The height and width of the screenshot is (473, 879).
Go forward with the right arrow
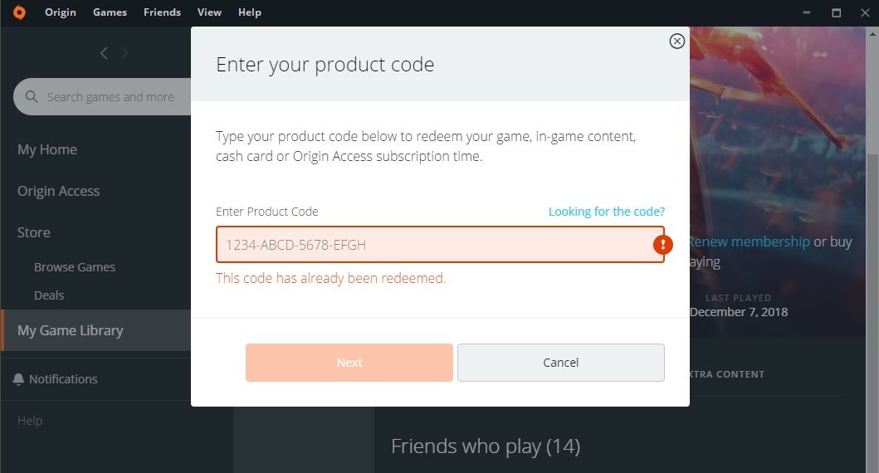click(x=125, y=53)
